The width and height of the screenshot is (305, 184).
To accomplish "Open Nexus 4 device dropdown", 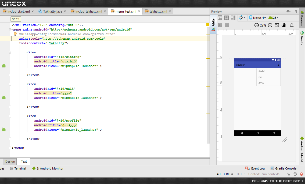I will tap(257, 18).
